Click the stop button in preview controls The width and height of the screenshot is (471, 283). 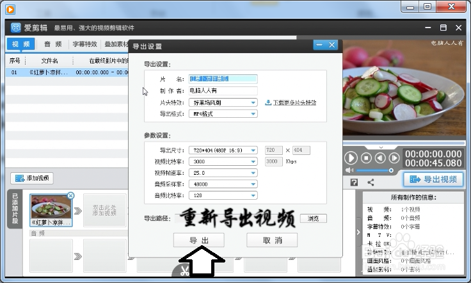(366, 158)
